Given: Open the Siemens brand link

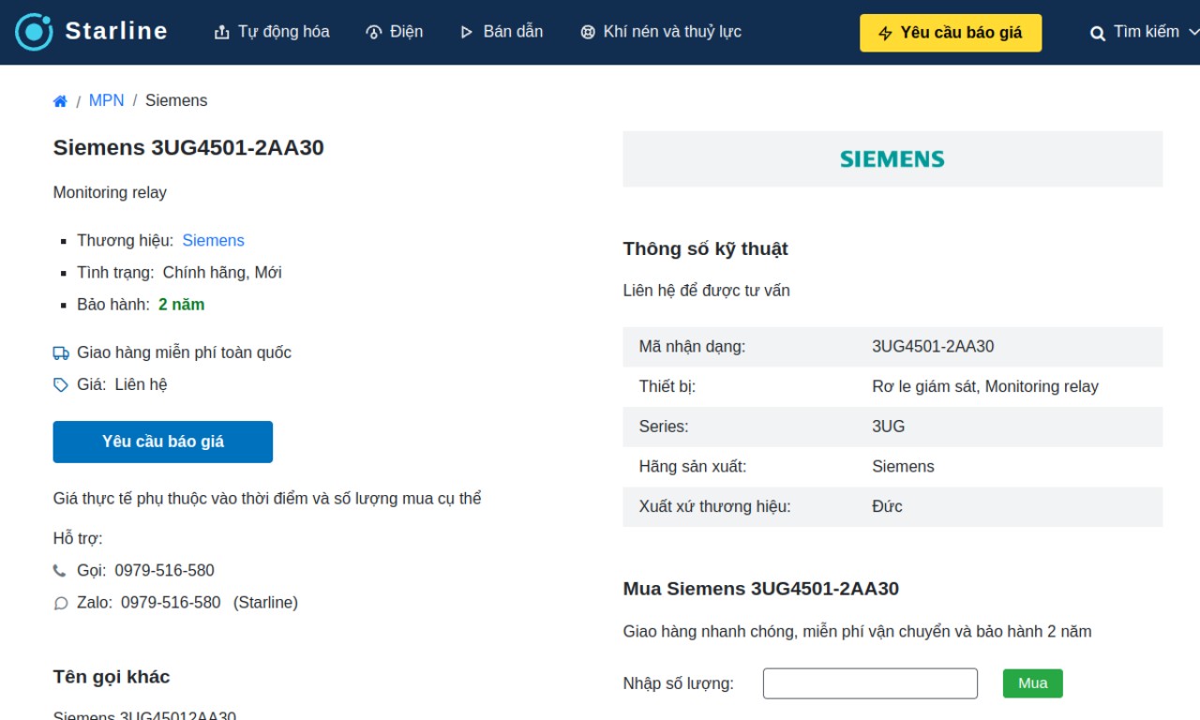Looking at the screenshot, I should coord(214,241).
